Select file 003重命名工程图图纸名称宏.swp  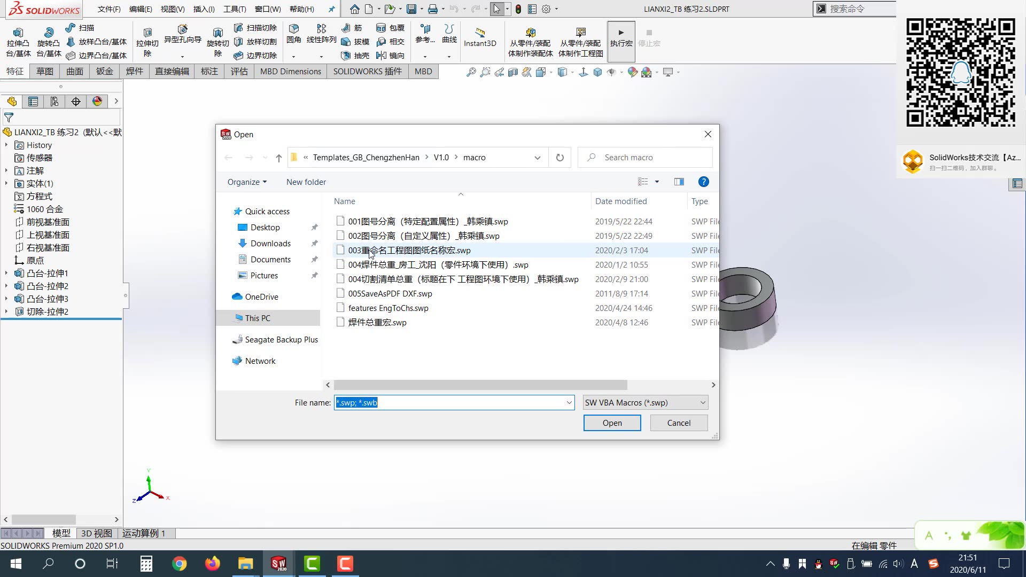pos(409,250)
